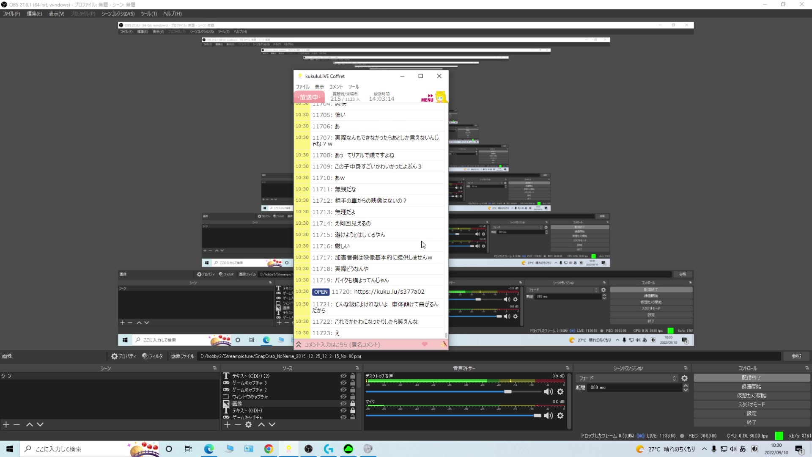The width and height of the screenshot is (812, 457).
Task: Click the 配信終了 button
Action: [751, 377]
